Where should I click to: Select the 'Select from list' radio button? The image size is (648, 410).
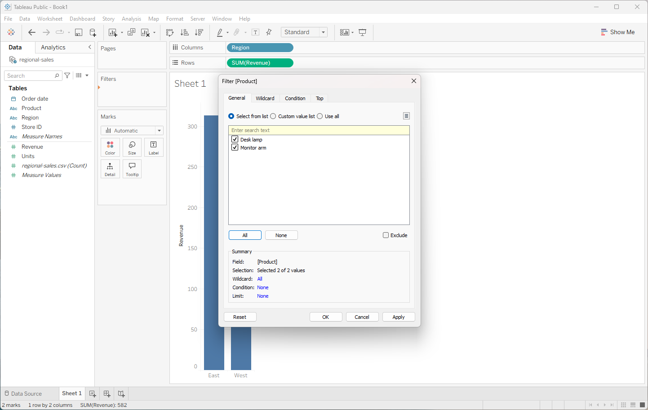coord(231,116)
